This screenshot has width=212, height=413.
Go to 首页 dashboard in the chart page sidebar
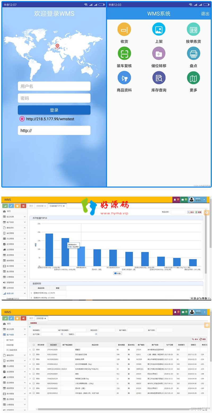pyautogui.click(x=14, y=211)
